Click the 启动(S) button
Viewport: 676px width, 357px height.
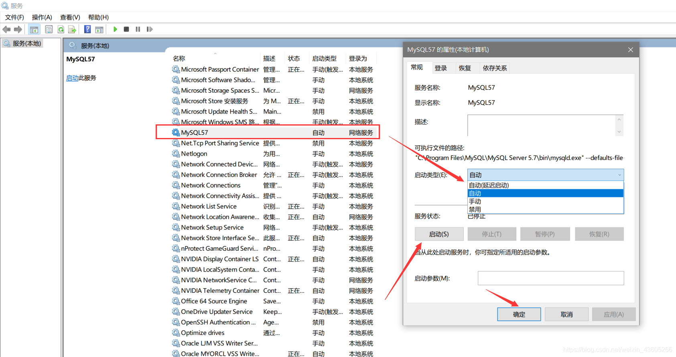(439, 234)
